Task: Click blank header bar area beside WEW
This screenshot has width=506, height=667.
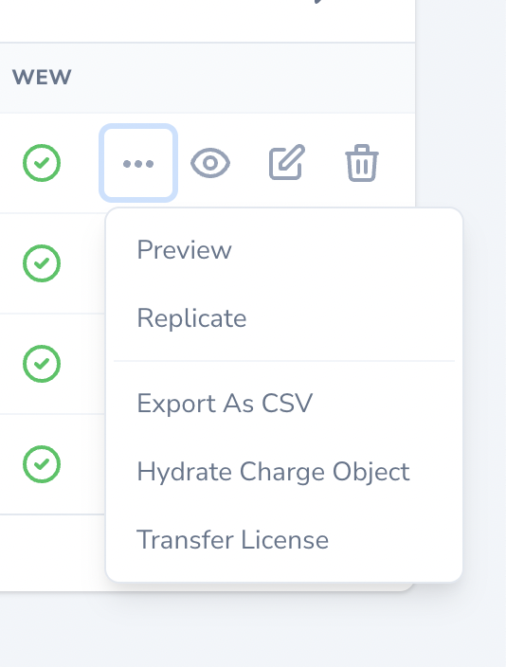Action: [x=243, y=78]
